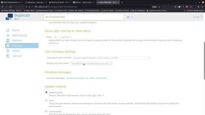The height and width of the screenshot is (115, 205).
Task: Pause the Duplicati scheduler
Action: pos(128,17)
